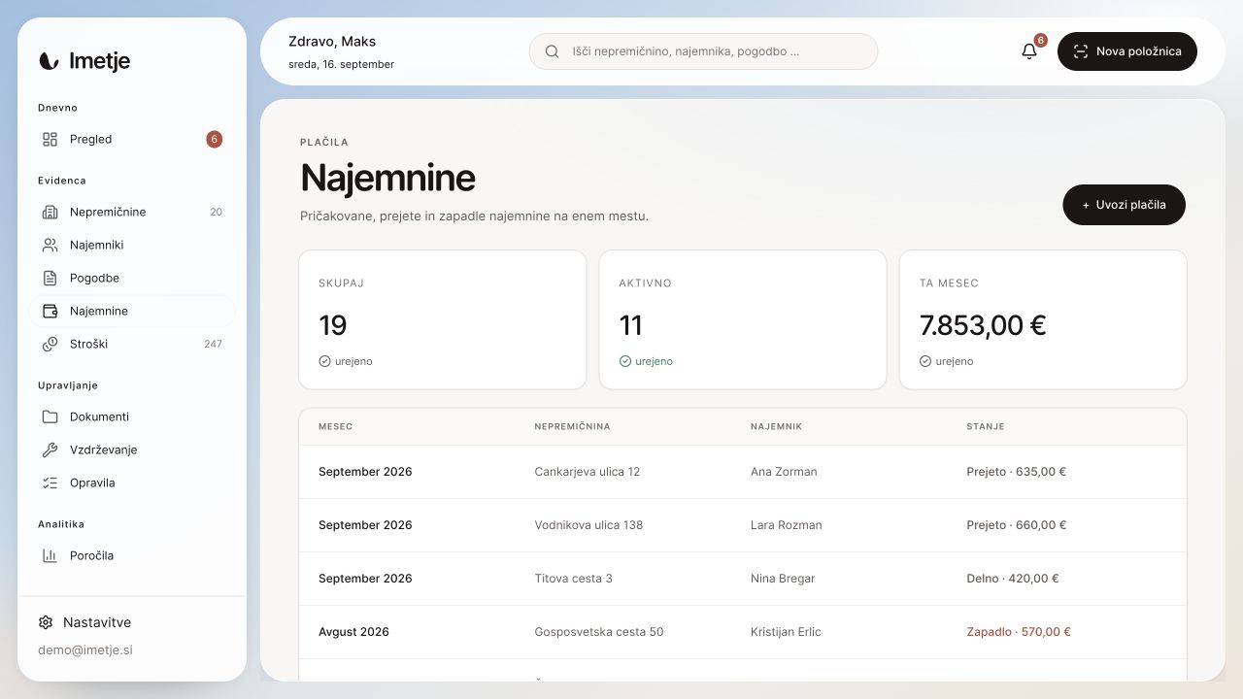This screenshot has height=699, width=1243.
Task: Click the check icon under Ta mesec
Action: pyautogui.click(x=925, y=361)
